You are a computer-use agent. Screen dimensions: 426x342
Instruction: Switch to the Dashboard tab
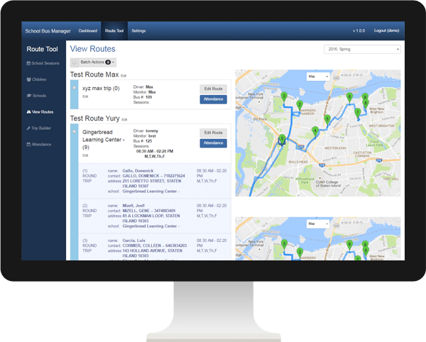coord(88,31)
